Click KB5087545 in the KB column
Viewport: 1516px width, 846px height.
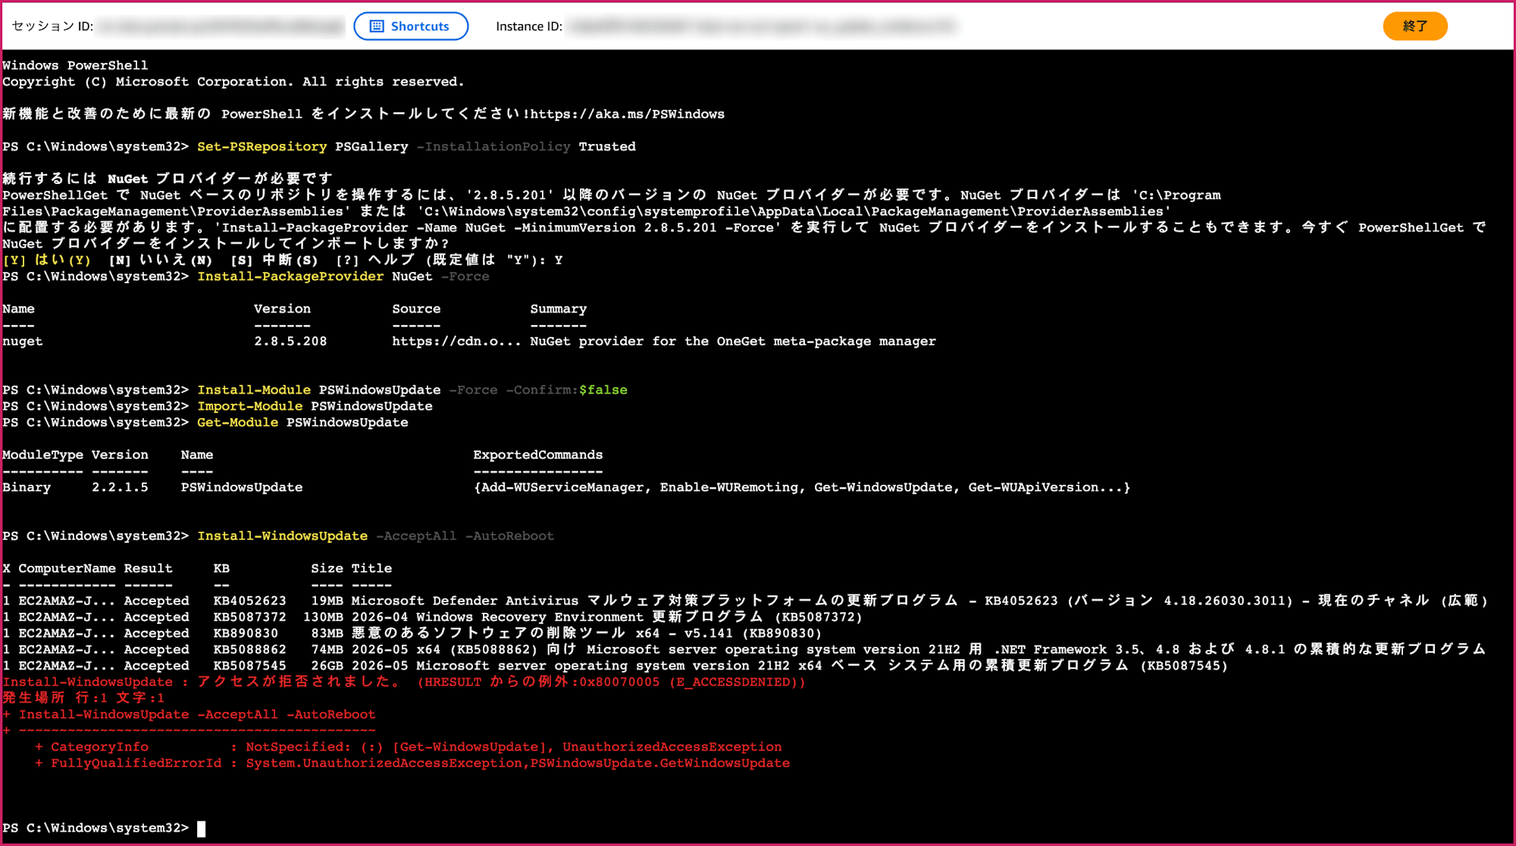tap(250, 666)
